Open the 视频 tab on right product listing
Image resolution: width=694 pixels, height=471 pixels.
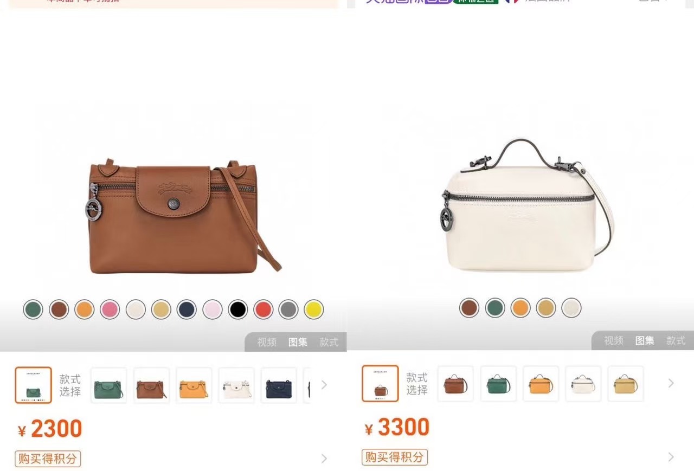point(614,340)
